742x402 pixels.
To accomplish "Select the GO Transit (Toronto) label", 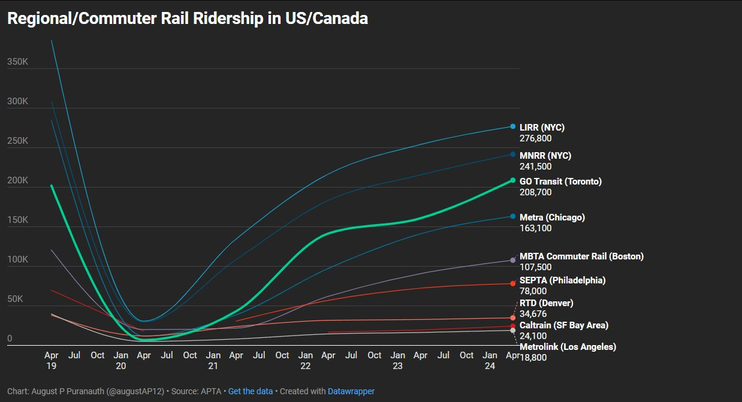I will coord(560,182).
